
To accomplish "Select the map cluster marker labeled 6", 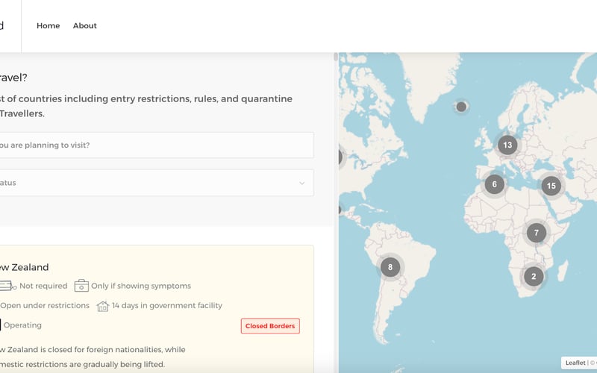I will coord(495,184).
